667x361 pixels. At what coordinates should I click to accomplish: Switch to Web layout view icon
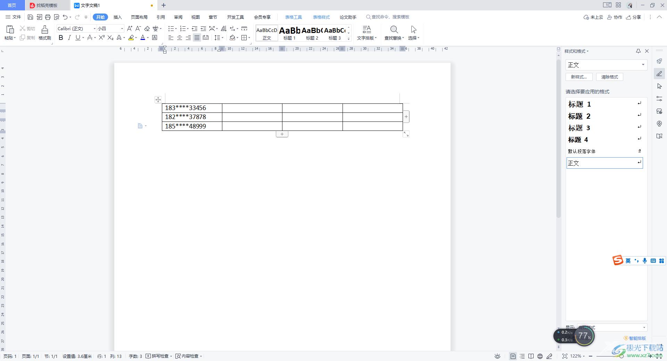pyautogui.click(x=540, y=356)
